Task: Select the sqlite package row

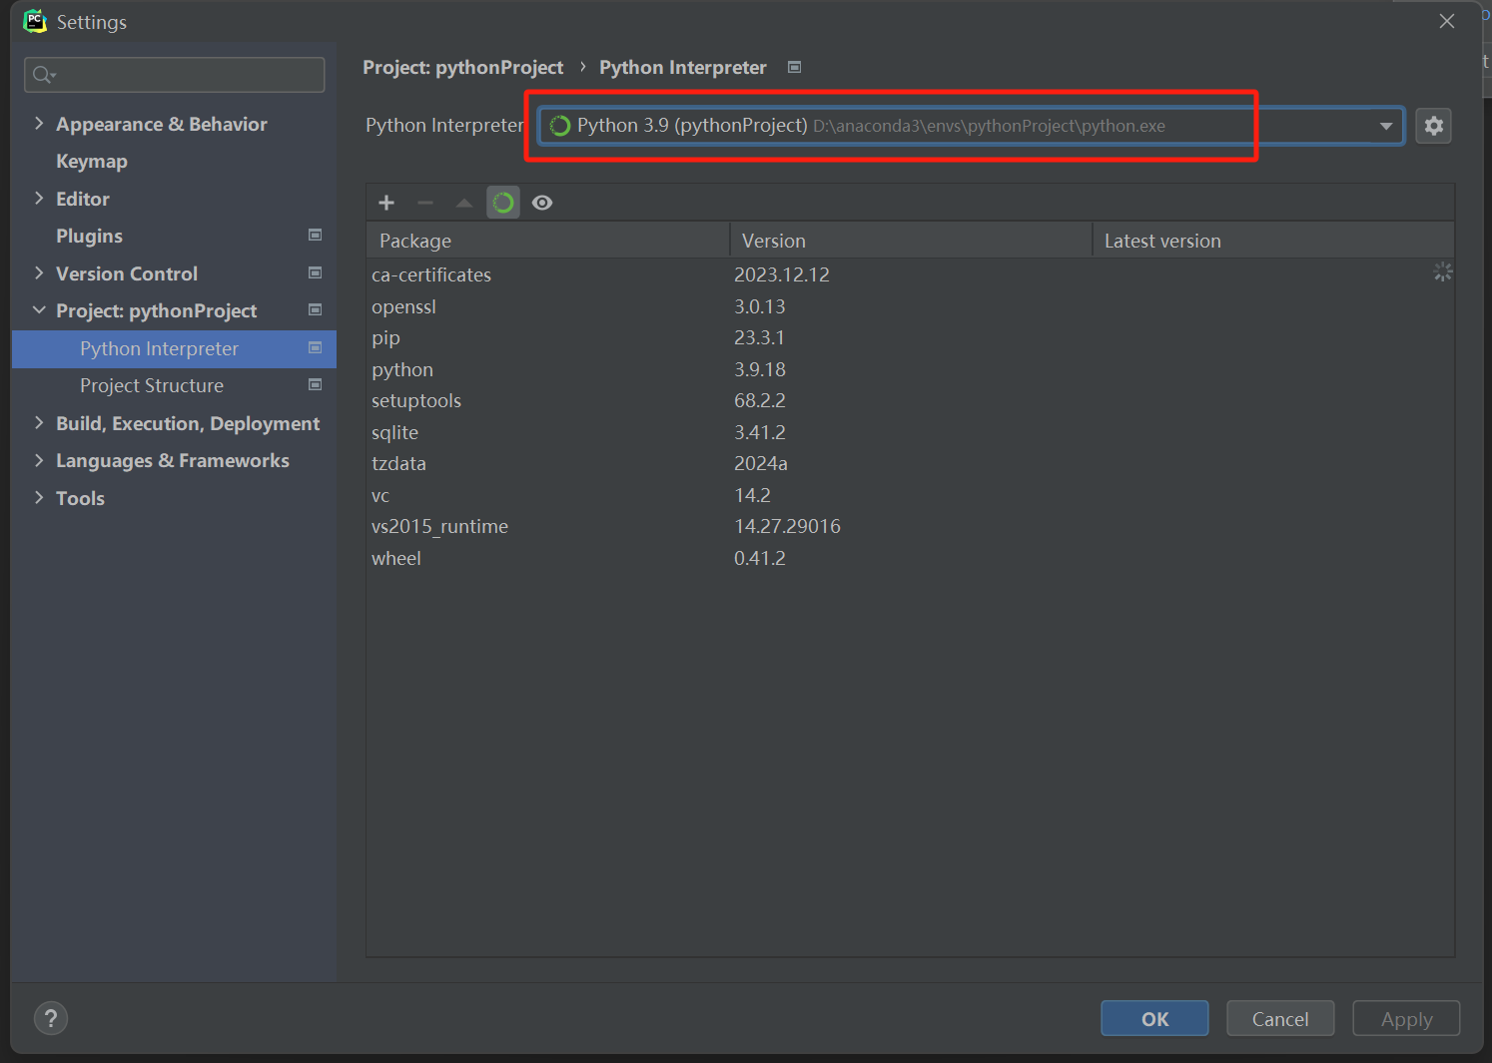Action: point(910,432)
